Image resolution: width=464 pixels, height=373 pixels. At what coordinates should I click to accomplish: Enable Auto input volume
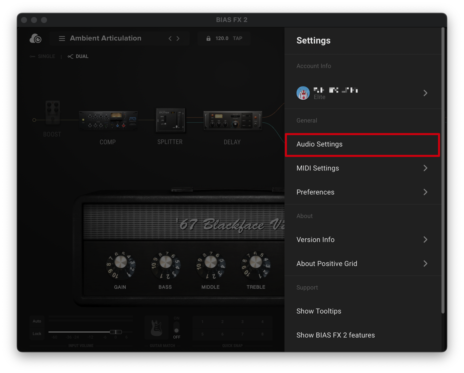pyautogui.click(x=37, y=321)
